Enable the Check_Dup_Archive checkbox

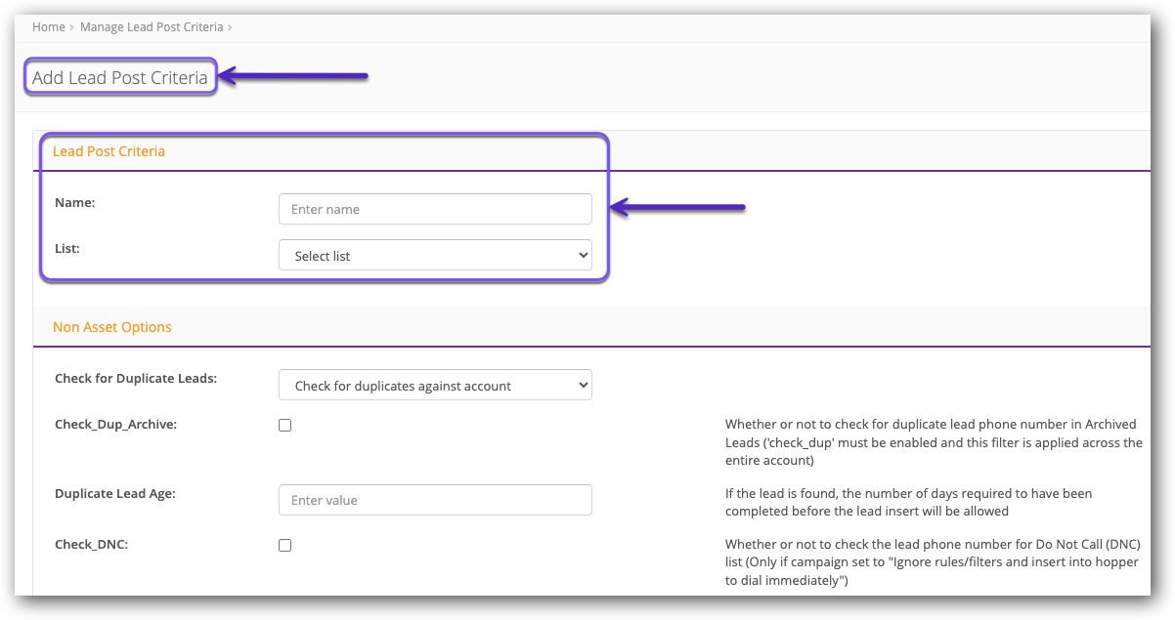click(285, 426)
